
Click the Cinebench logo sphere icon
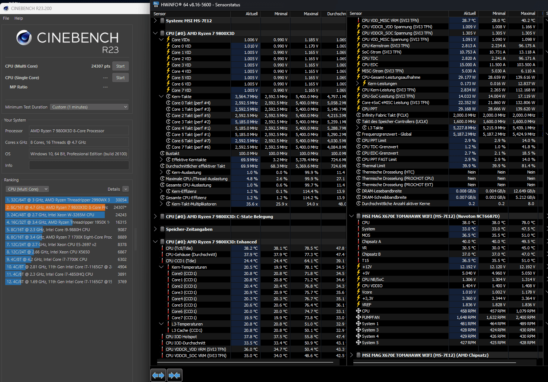(24, 38)
